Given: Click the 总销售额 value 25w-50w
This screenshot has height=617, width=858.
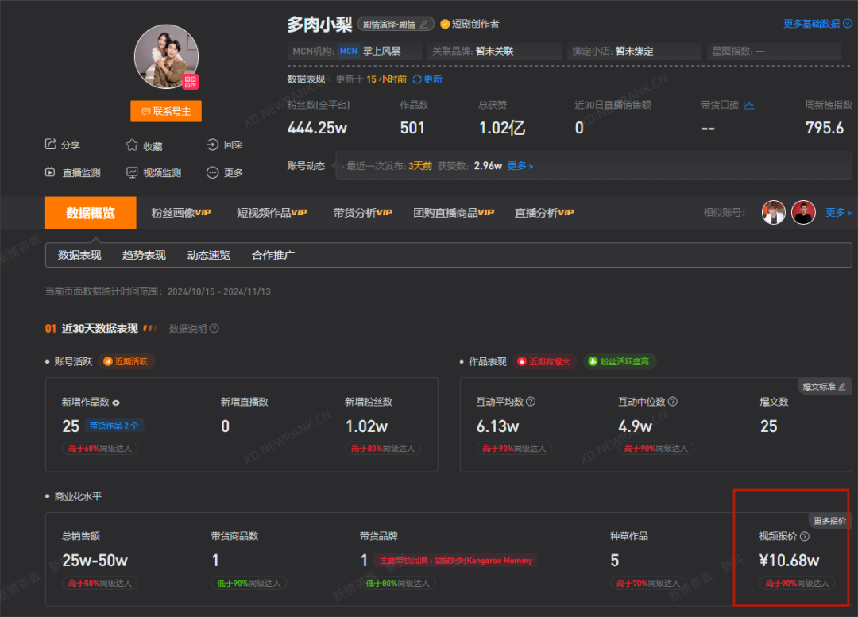Looking at the screenshot, I should (x=95, y=561).
